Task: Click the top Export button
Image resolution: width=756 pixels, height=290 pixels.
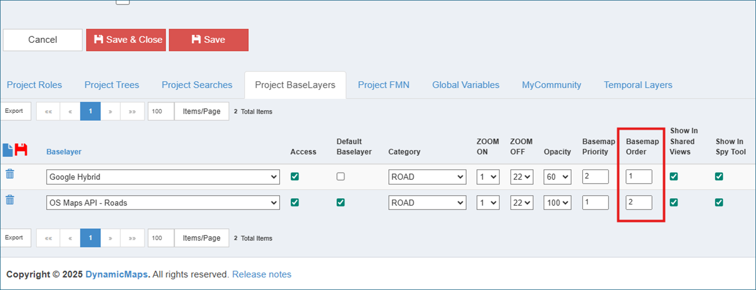Action: click(15, 111)
